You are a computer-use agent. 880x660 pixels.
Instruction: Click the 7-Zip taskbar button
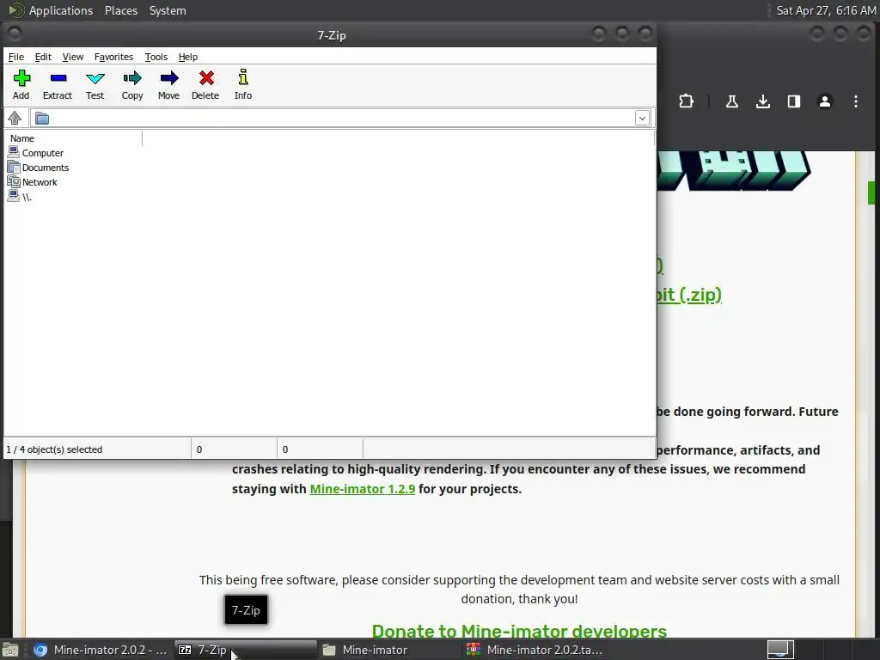(245, 650)
